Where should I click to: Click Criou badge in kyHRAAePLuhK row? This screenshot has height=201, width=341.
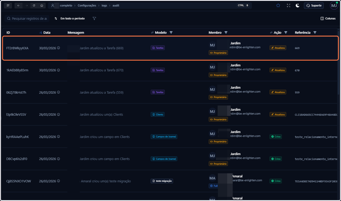click(276, 137)
